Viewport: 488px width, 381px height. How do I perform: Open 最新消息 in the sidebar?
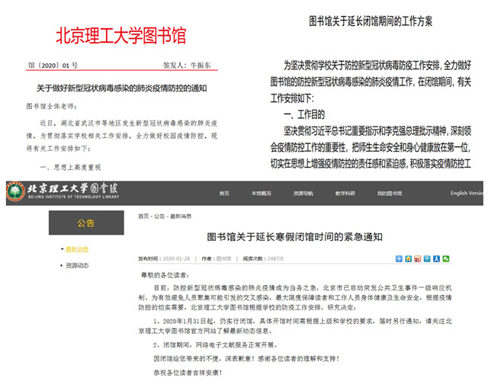[77, 249]
